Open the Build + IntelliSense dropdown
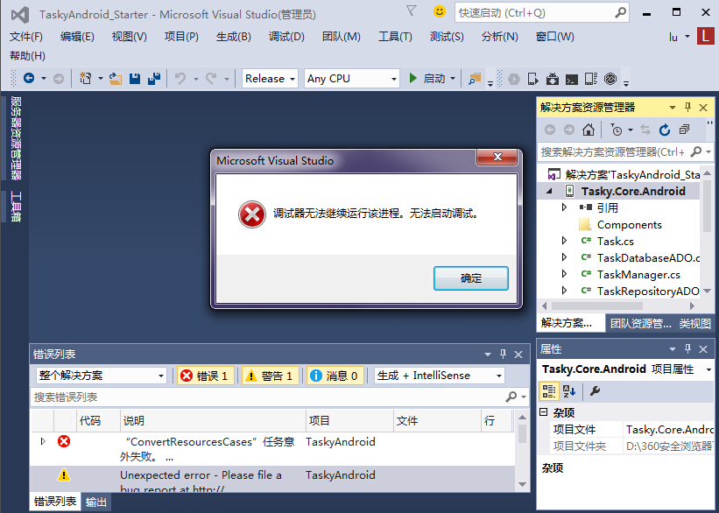This screenshot has height=513, width=719. click(x=440, y=376)
